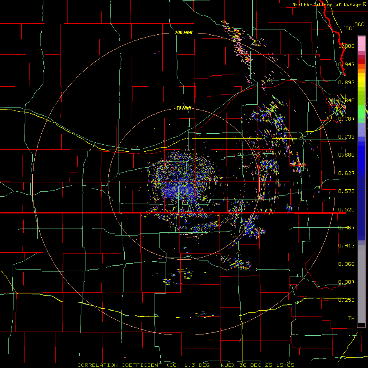Pick the gray color bar segment
Image resolution: width=368 pixels, height=368 pixels.
click(x=361, y=284)
